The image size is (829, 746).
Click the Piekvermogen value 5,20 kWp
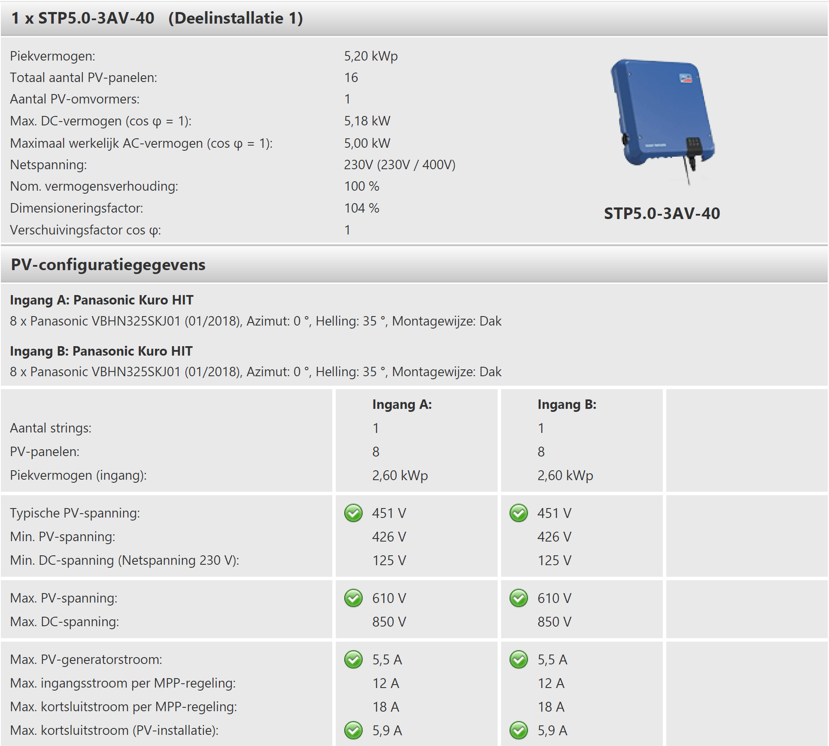(x=371, y=56)
